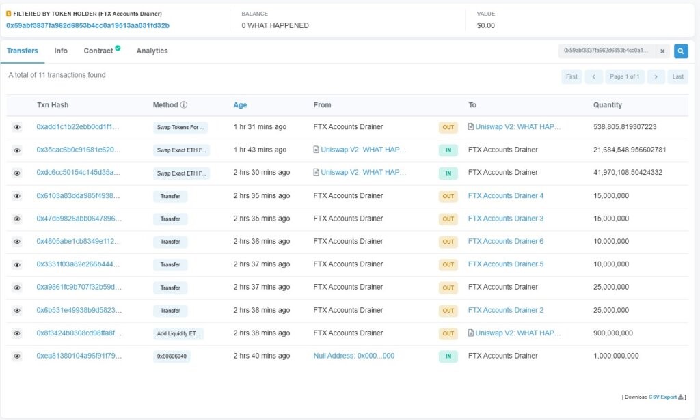The height and width of the screenshot is (420, 700).
Task: Click the eye icon for 0x6b531e49938b9d5823 row
Action: coord(17,310)
